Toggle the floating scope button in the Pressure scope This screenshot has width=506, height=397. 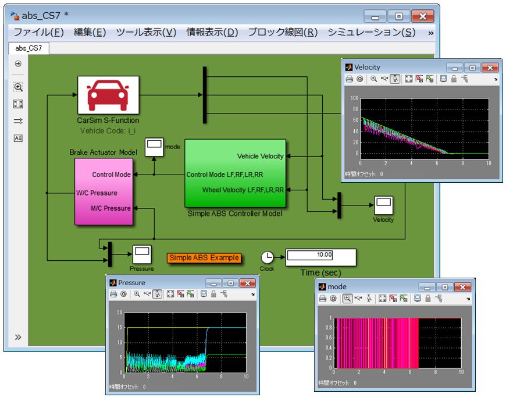click(203, 294)
